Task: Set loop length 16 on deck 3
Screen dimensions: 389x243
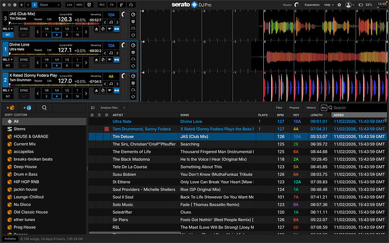Action: pyautogui.click(x=77, y=35)
